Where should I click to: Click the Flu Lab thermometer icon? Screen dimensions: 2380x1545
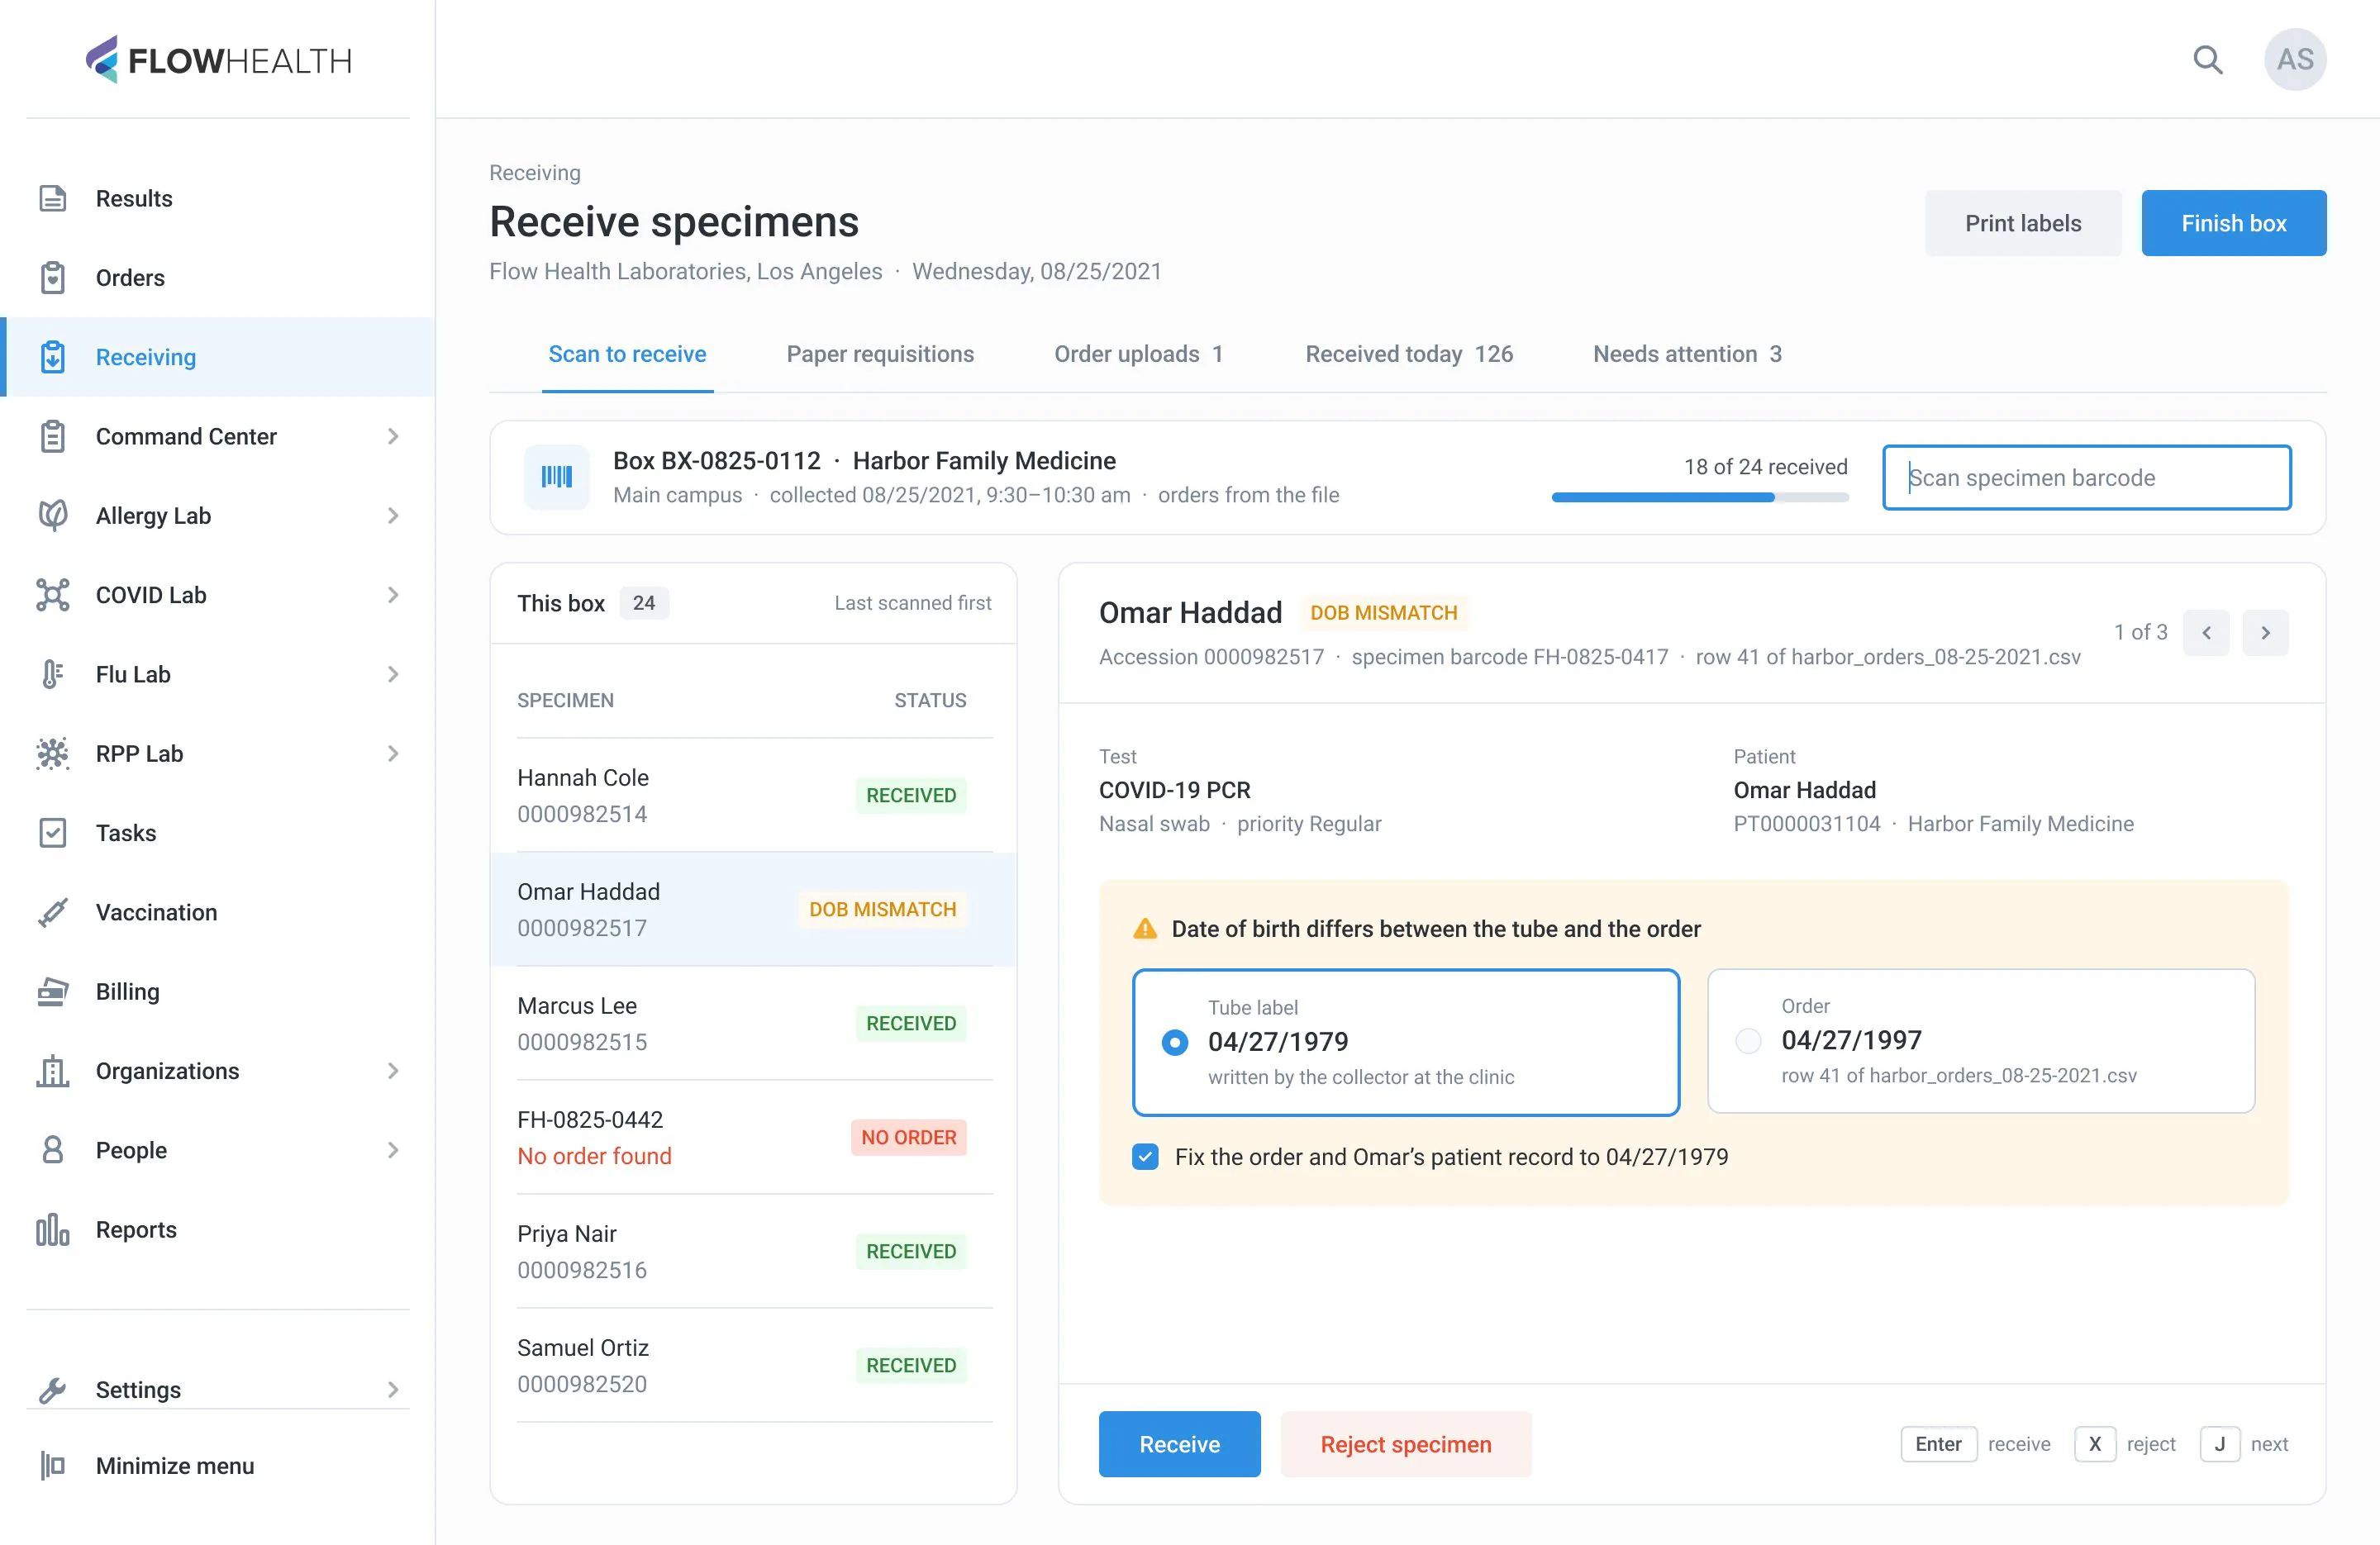(x=53, y=674)
